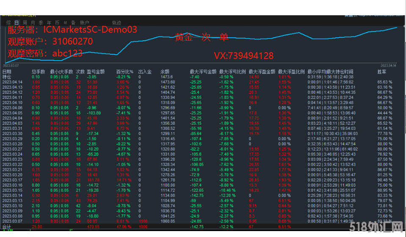The image size is (406, 237).
Task: Select the 2023.03.17 date row
Action: click(x=12, y=180)
